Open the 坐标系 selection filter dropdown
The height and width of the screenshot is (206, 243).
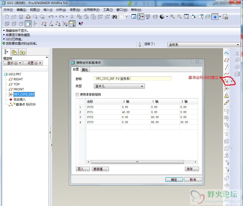point(204,45)
